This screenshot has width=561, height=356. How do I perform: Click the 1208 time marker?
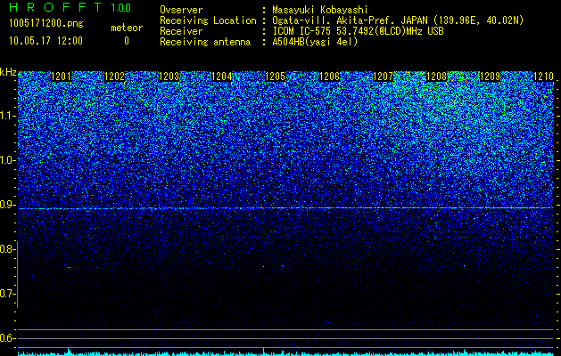click(x=436, y=77)
